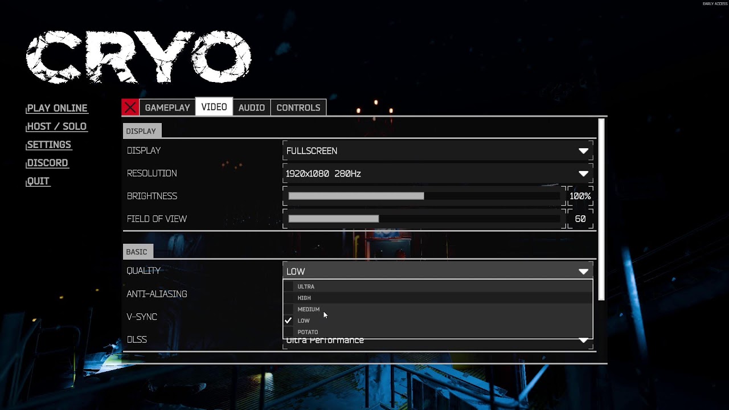Image resolution: width=729 pixels, height=410 pixels.
Task: Select the Video tab
Action: (x=214, y=107)
